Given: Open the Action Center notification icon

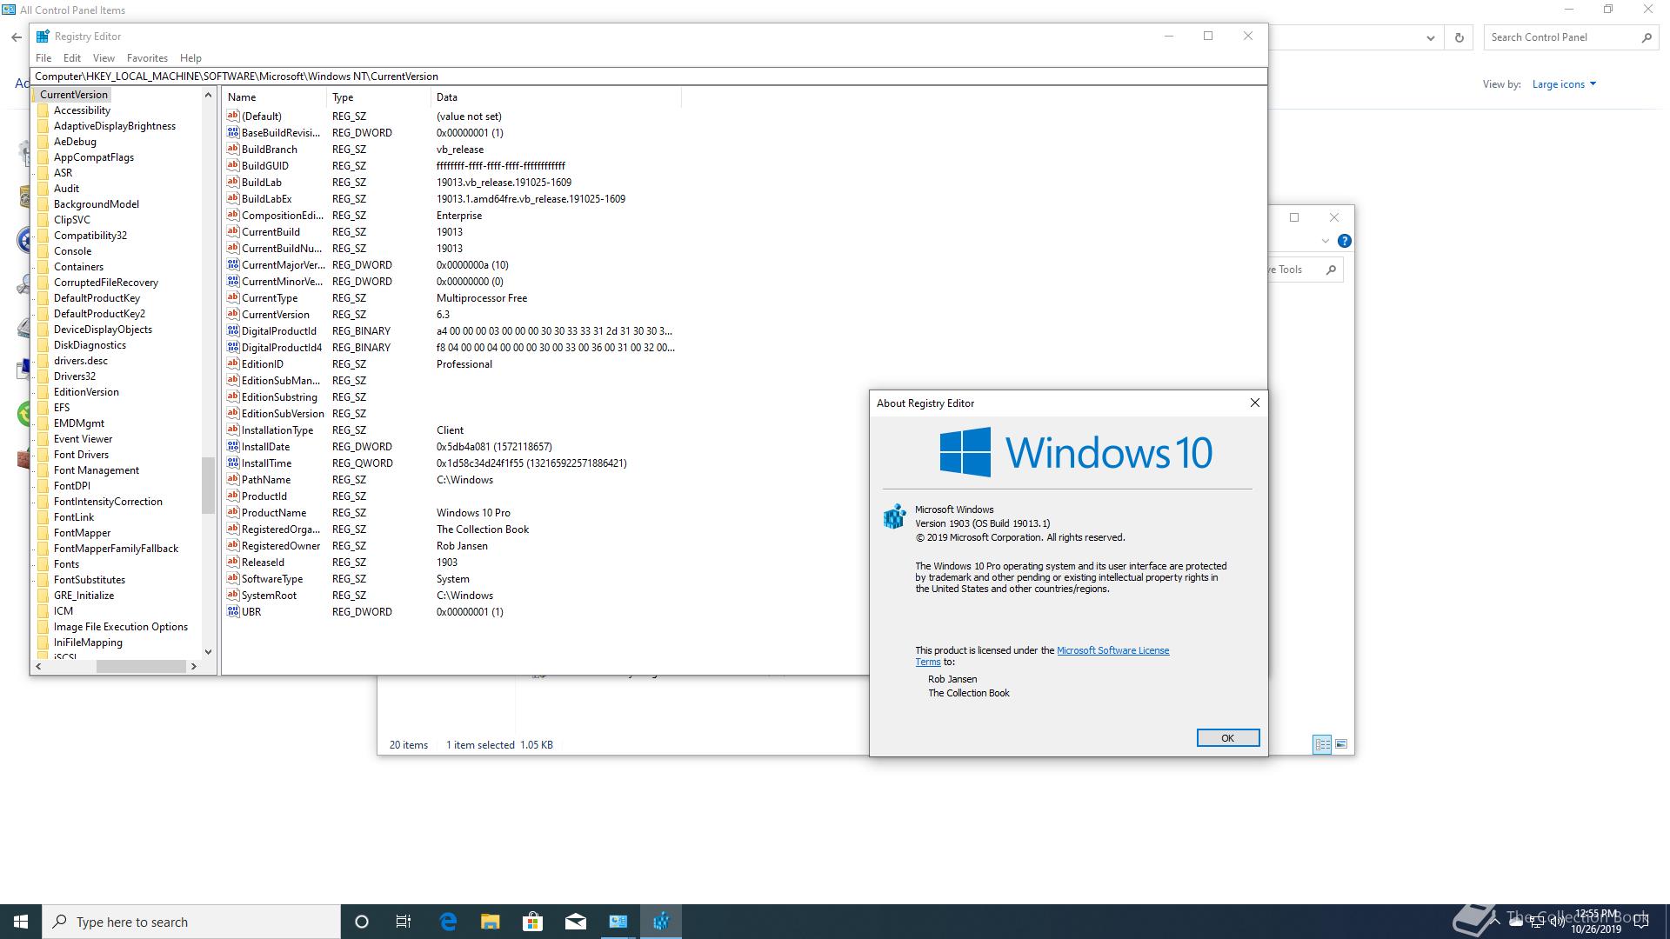Looking at the screenshot, I should 1641,922.
